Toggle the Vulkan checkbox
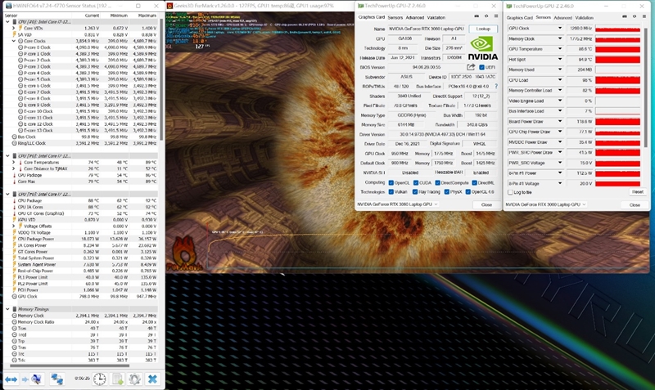The height and width of the screenshot is (390, 655). (x=391, y=192)
